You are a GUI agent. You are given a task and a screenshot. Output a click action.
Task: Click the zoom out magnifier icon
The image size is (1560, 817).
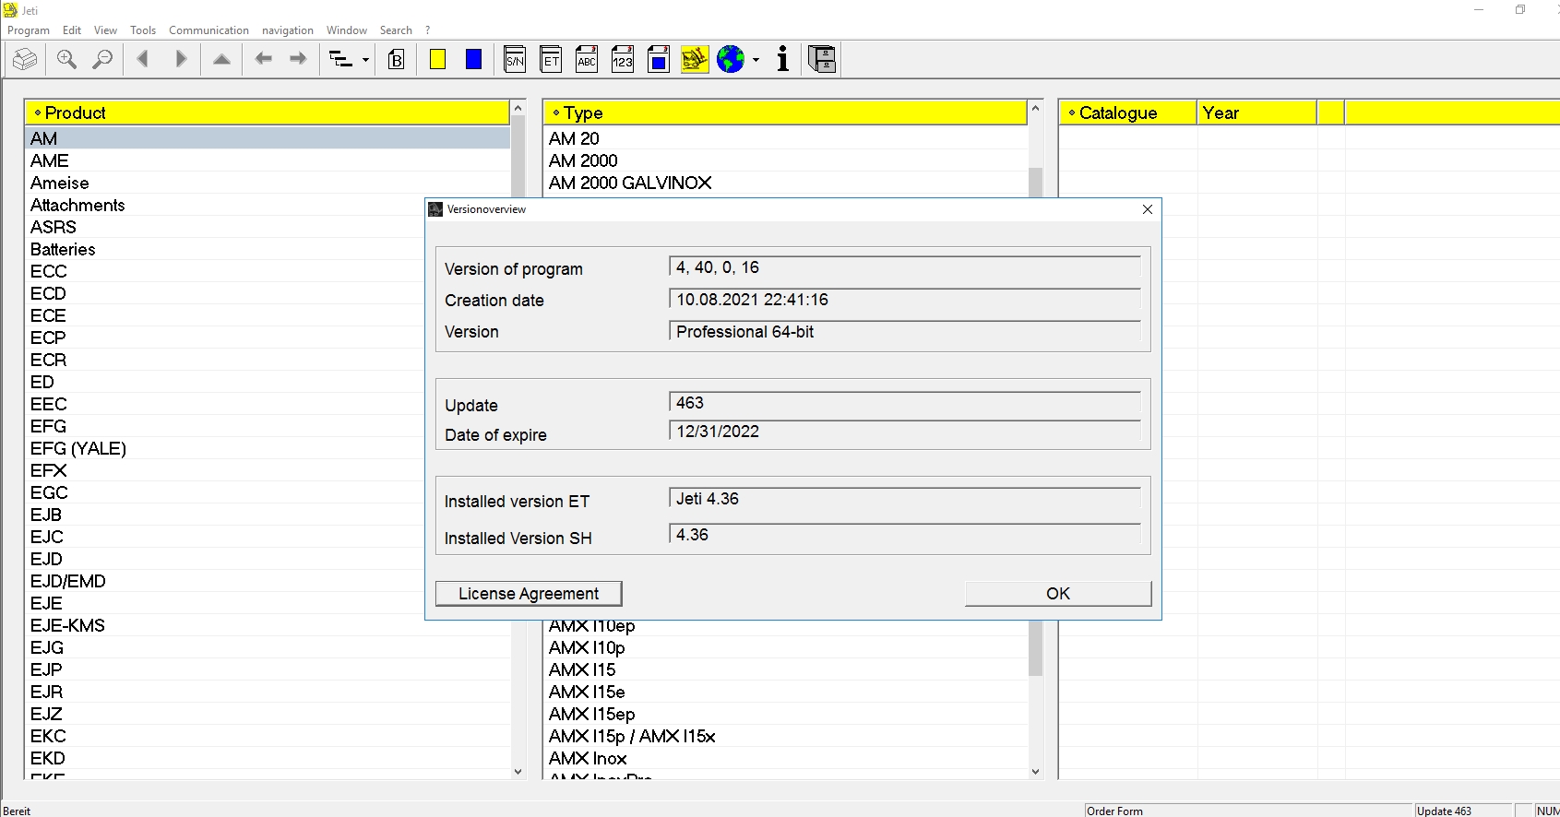(x=102, y=60)
